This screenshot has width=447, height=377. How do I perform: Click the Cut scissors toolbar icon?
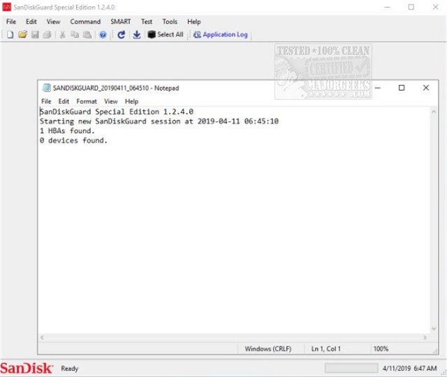pos(62,35)
